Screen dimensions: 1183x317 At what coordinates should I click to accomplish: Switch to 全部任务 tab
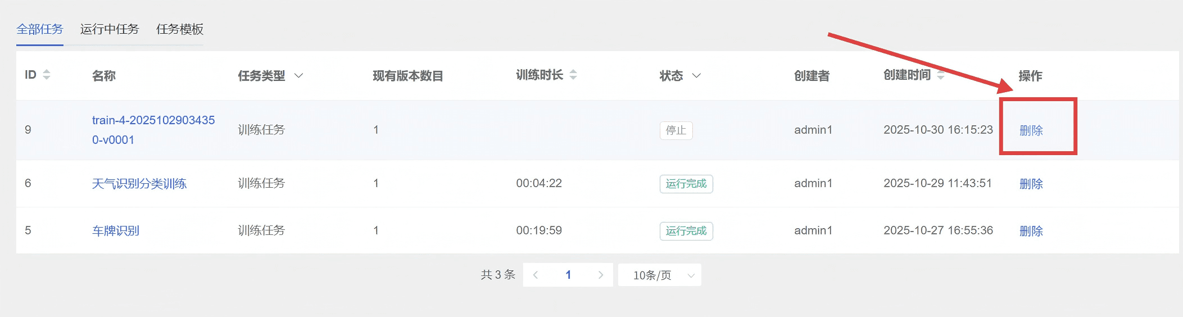pos(40,29)
